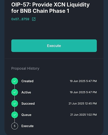Screen dimensions: 108x135
Task: Click the Queue step checkmark icon
Action: (x=15, y=115)
